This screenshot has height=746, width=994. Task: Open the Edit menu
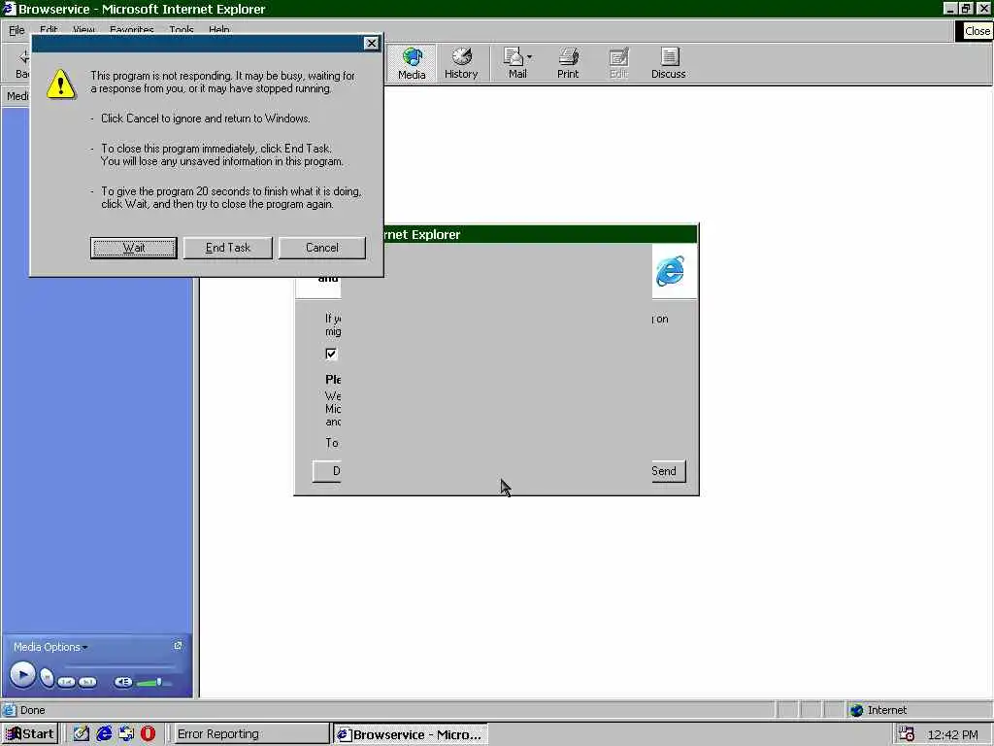click(49, 30)
